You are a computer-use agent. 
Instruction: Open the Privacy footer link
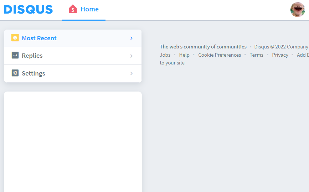click(x=280, y=55)
